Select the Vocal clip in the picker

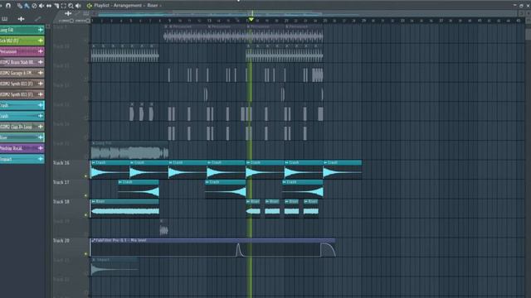pyautogui.click(x=22, y=148)
